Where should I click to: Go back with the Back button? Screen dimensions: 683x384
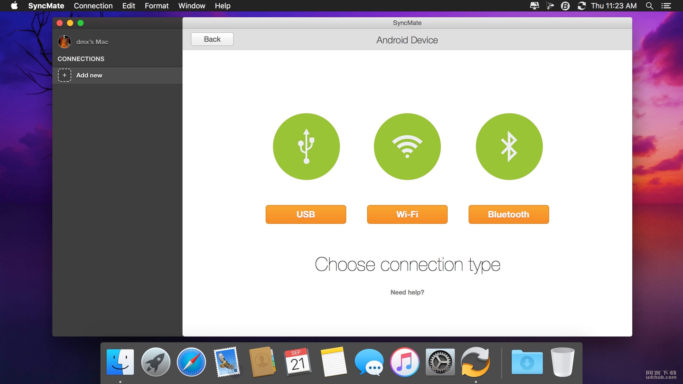coord(212,39)
